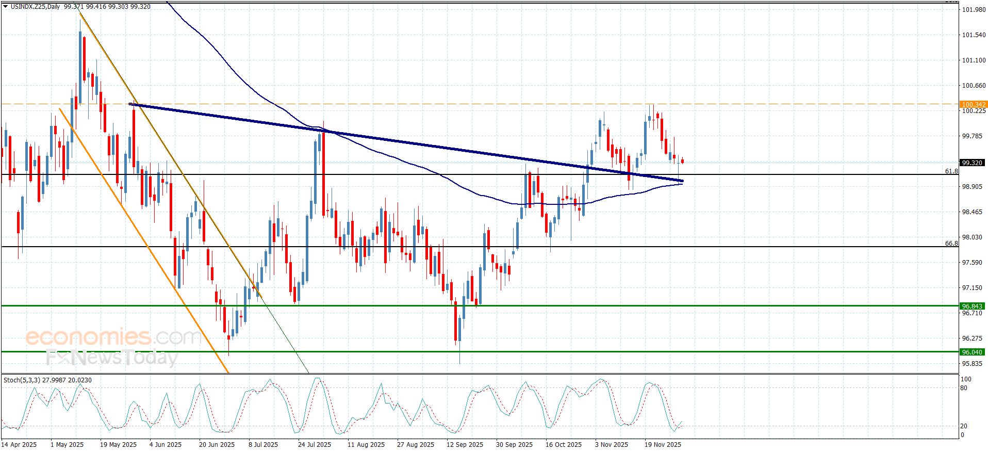
Task: Select the green 96.843 price tag
Action: coord(973,307)
